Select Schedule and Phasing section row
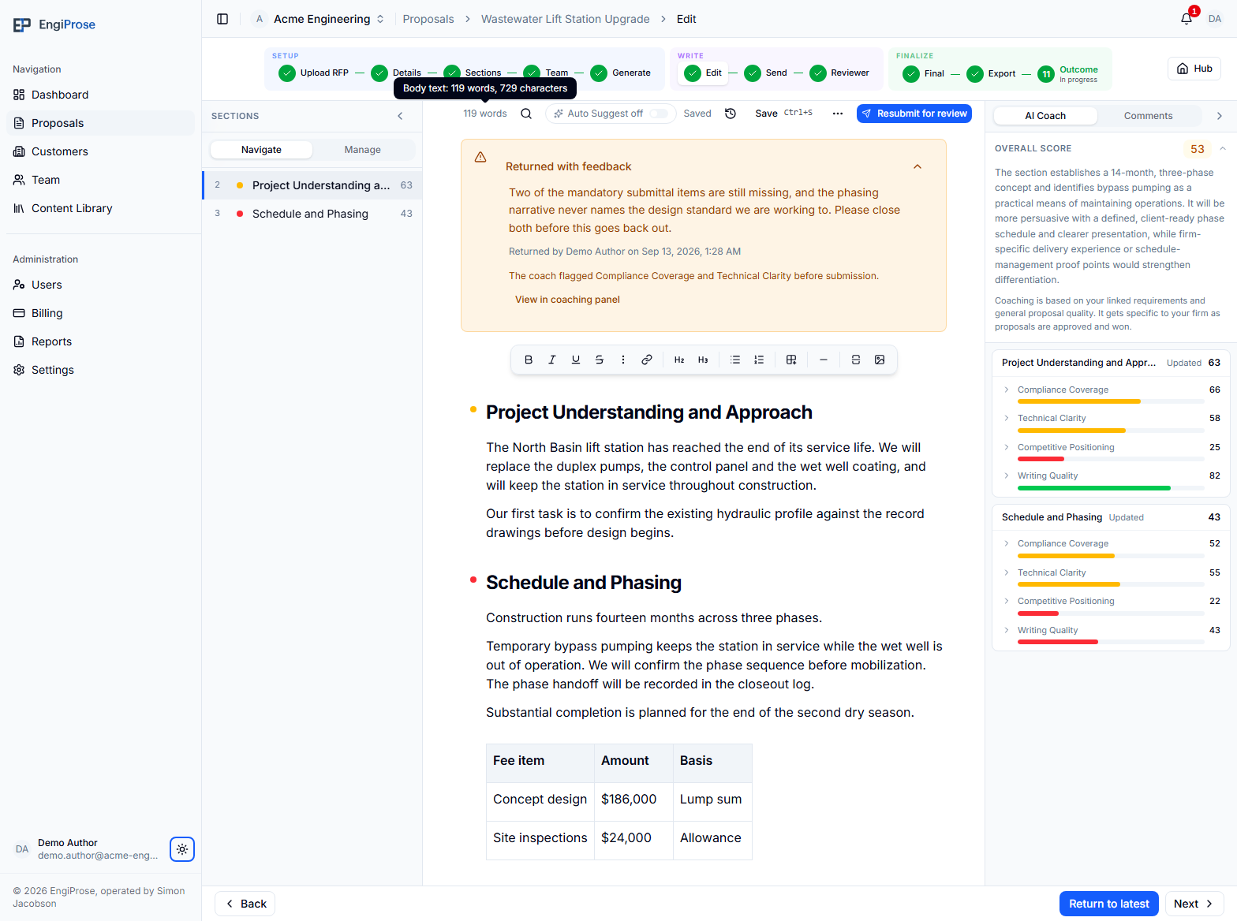 click(x=312, y=214)
